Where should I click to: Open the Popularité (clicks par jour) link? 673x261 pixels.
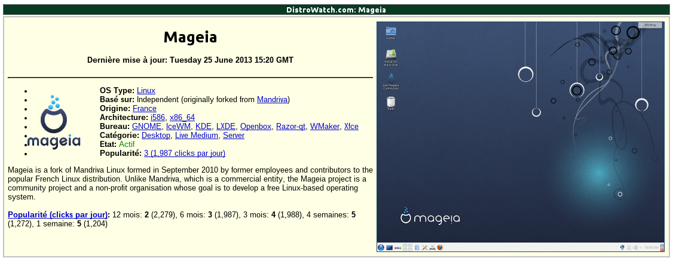[57, 215]
